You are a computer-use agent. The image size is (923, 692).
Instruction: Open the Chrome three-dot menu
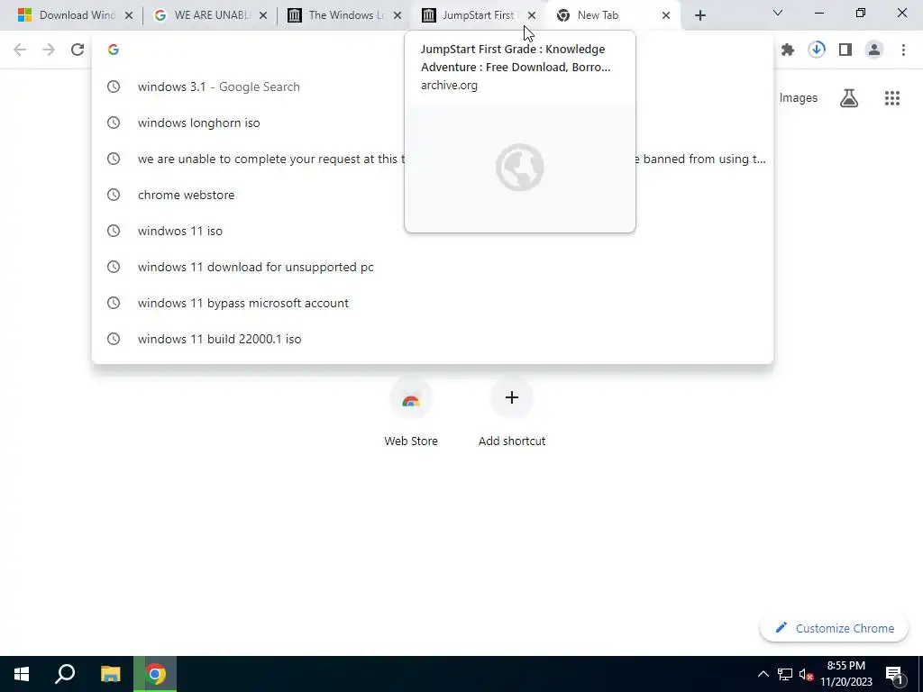903,50
